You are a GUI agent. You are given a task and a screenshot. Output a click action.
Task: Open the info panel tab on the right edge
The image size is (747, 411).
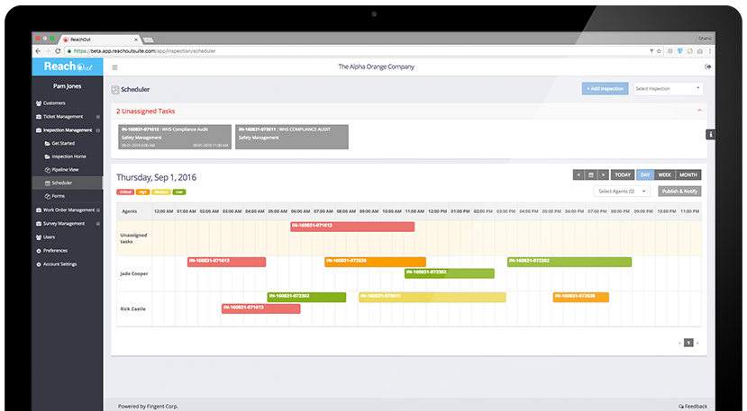(710, 135)
